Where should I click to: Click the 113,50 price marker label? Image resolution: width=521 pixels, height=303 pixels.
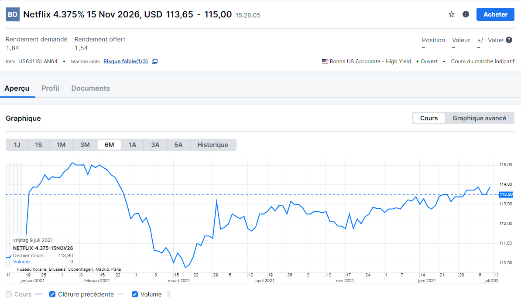(506, 194)
